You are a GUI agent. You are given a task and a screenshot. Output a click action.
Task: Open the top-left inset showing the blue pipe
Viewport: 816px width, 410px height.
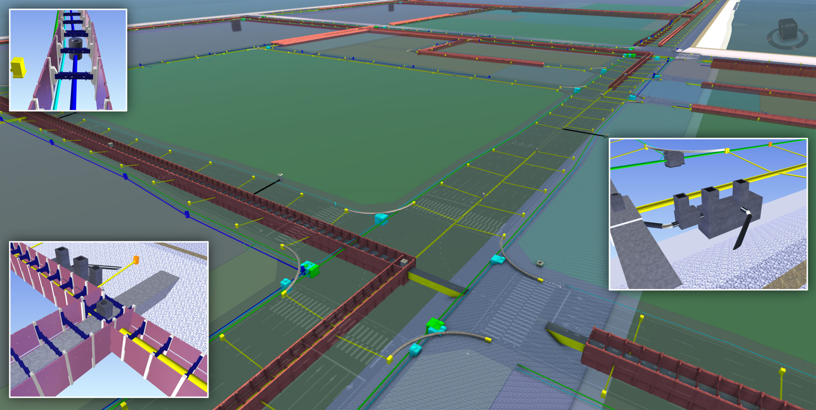point(68,60)
